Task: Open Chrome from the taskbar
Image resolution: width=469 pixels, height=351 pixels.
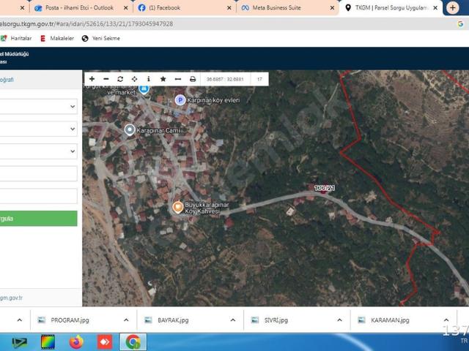Action: [x=133, y=342]
